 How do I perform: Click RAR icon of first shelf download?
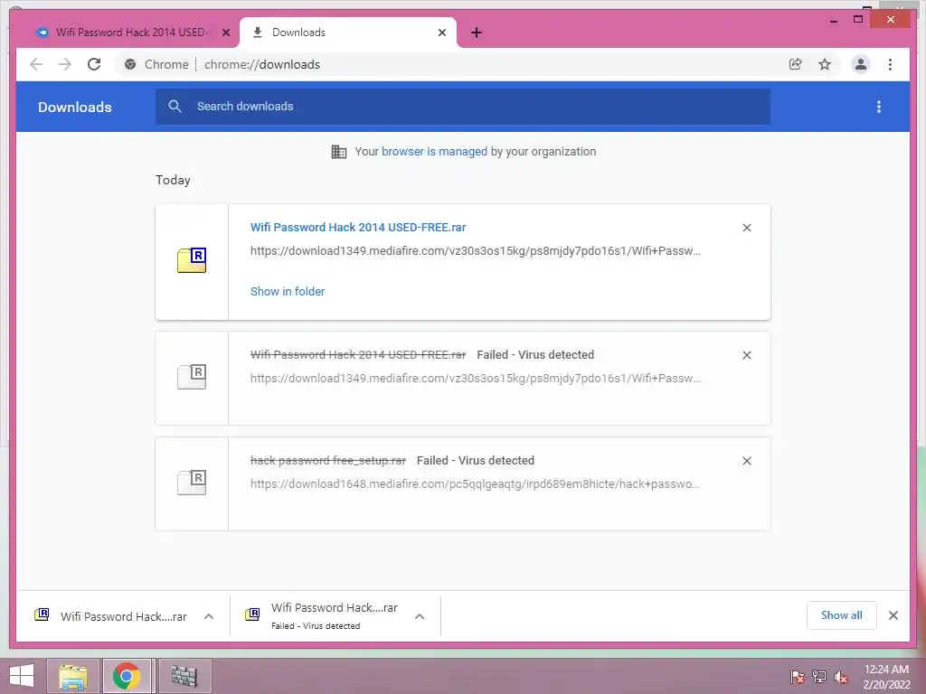(x=42, y=614)
